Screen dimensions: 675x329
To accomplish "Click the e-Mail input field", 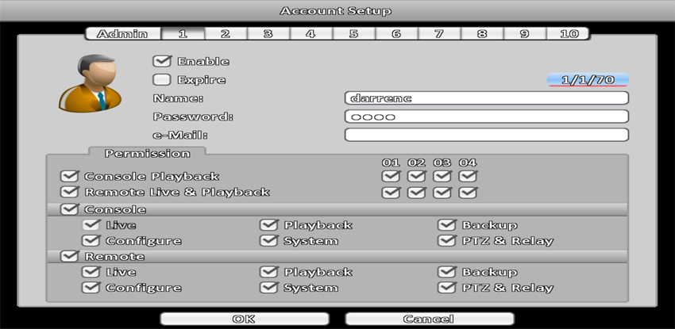I will 486,135.
